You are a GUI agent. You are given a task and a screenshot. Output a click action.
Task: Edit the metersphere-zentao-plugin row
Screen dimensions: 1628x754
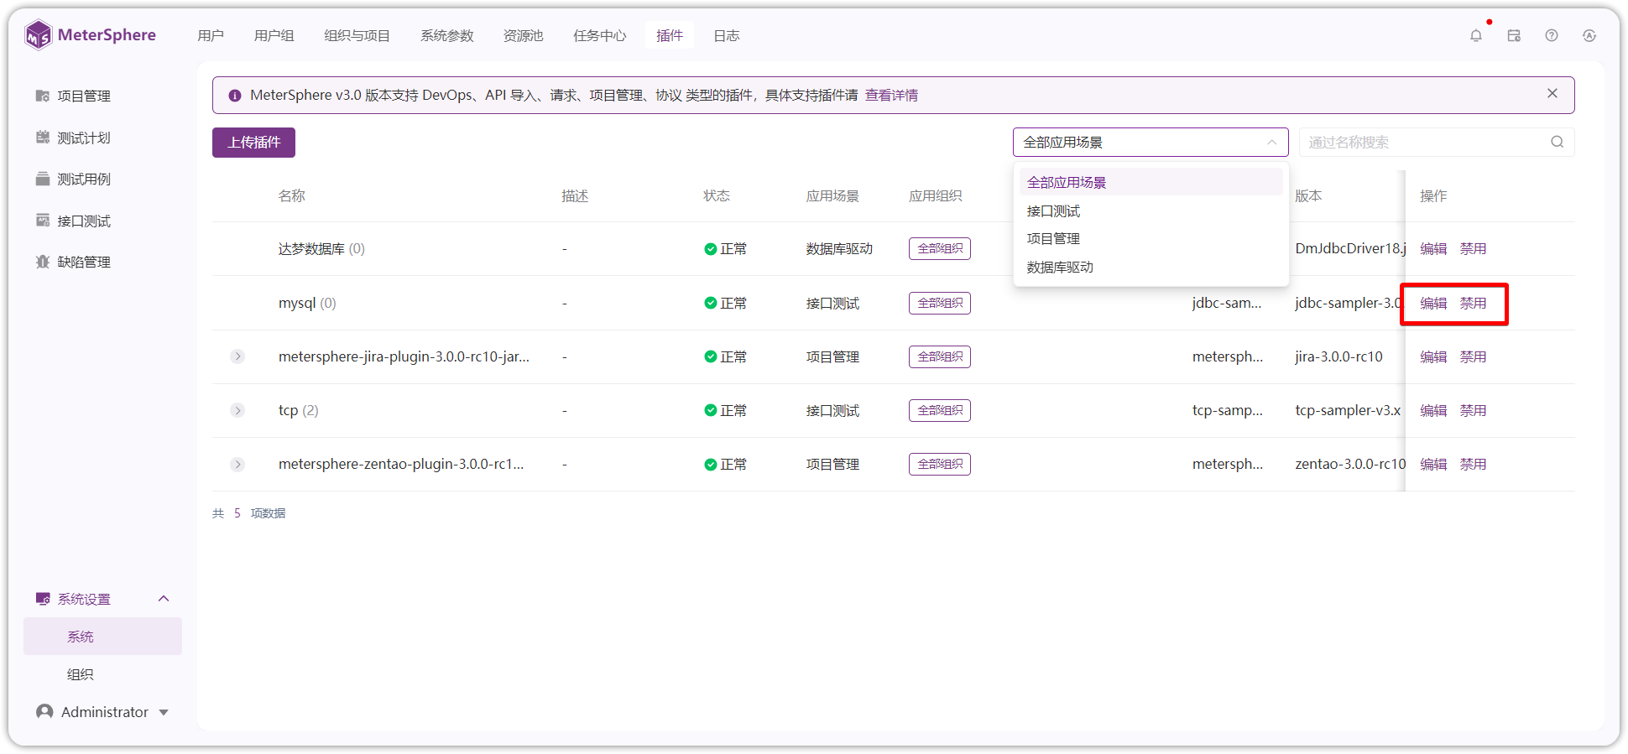[1433, 464]
